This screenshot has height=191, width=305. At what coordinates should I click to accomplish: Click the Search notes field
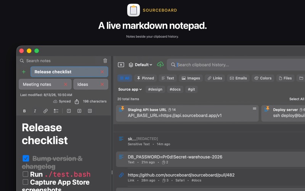click(x=61, y=61)
